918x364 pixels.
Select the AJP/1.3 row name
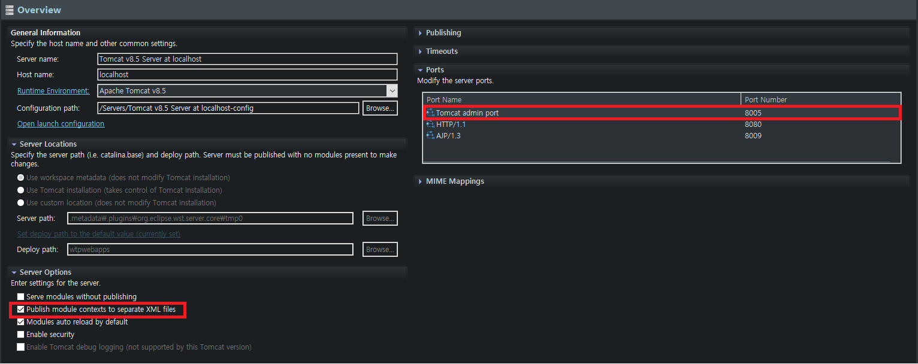tap(448, 135)
